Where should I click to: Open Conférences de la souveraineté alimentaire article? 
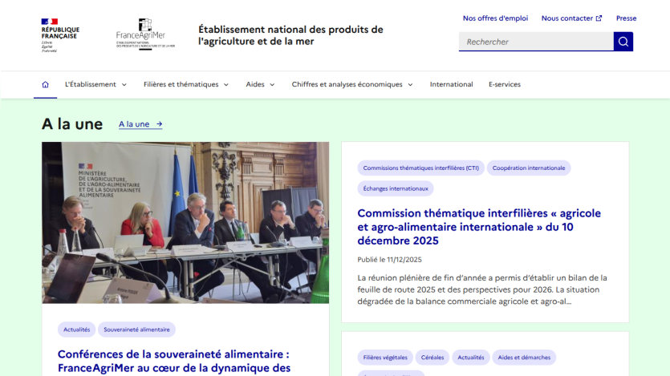coord(174,361)
